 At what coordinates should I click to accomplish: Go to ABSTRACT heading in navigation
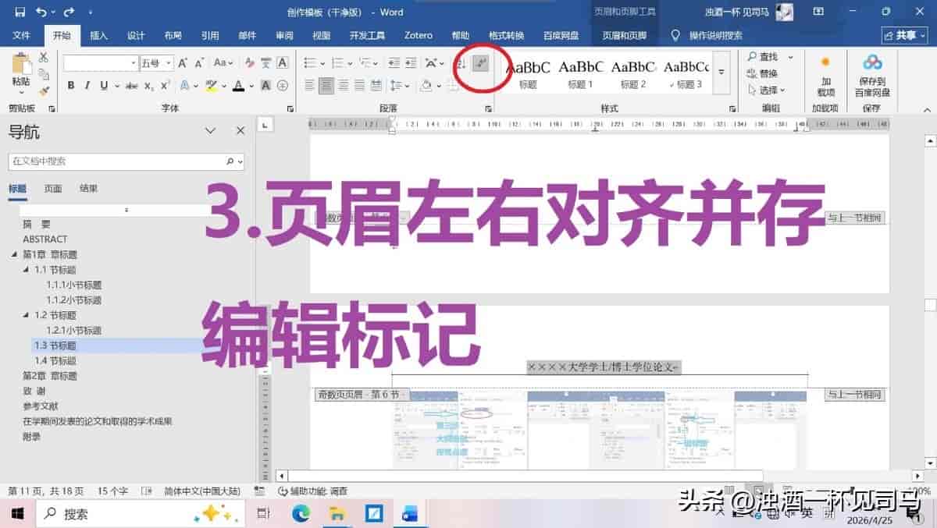[45, 239]
